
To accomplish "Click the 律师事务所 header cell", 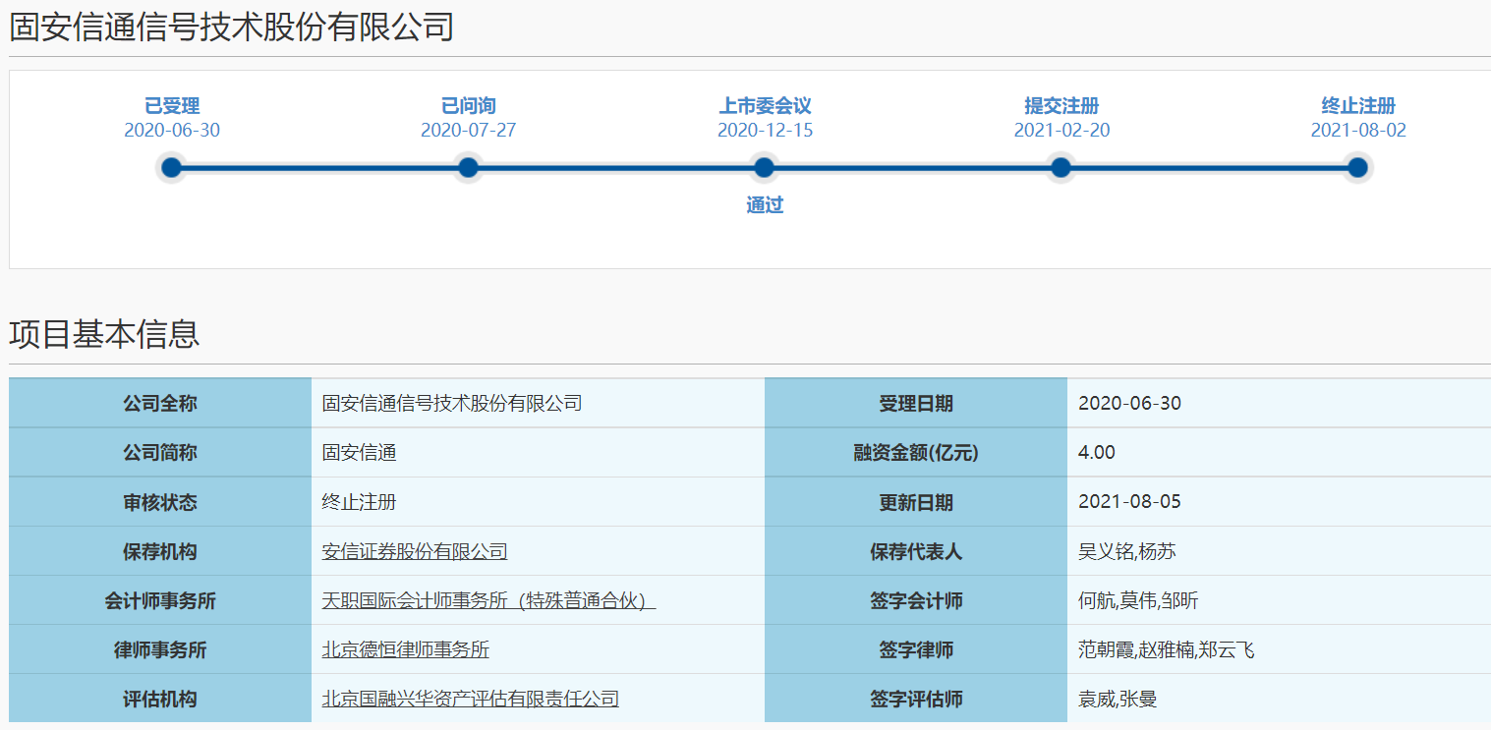I will pos(160,649).
